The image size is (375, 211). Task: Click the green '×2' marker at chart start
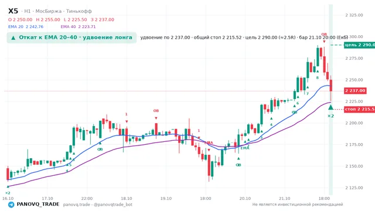(8, 193)
